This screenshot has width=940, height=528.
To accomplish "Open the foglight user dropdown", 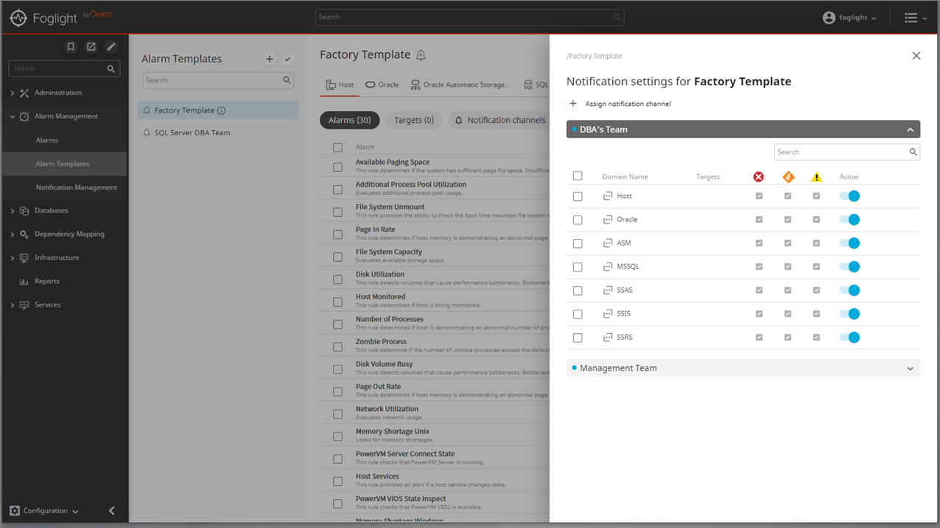I will tap(849, 18).
